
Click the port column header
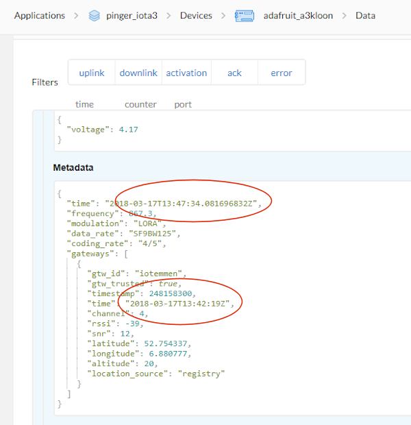pos(183,104)
